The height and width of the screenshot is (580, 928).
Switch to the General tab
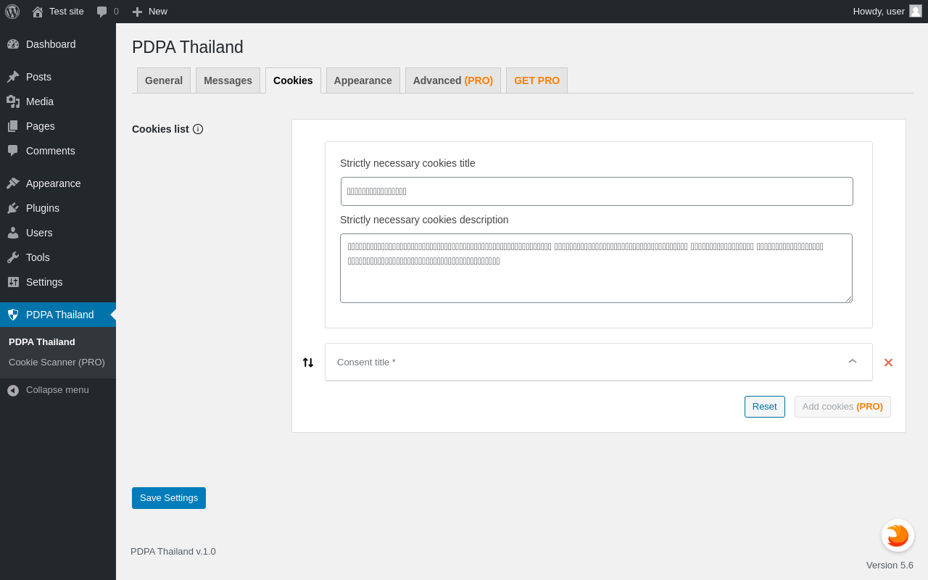[x=164, y=80]
